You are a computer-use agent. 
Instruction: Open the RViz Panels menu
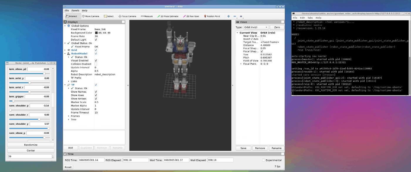tap(75, 11)
